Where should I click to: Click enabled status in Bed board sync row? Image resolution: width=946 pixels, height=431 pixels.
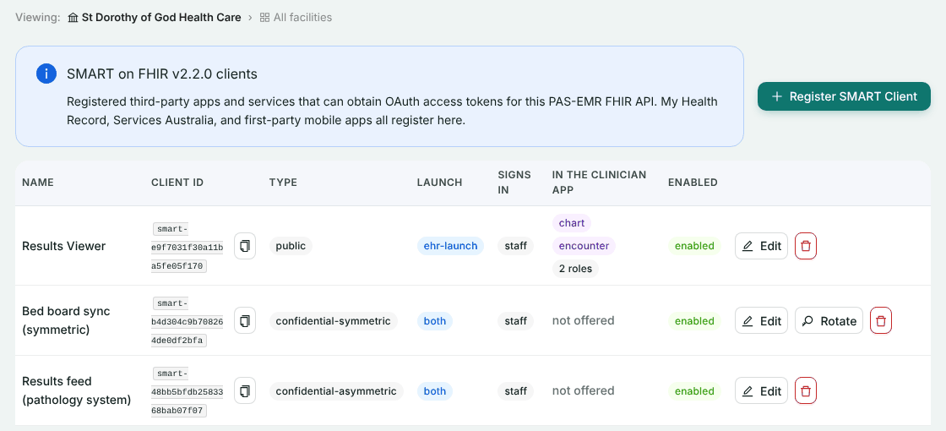click(694, 320)
